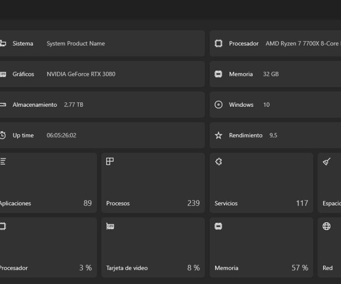Click System Product Name text
This screenshot has width=341, height=284.
[76, 43]
